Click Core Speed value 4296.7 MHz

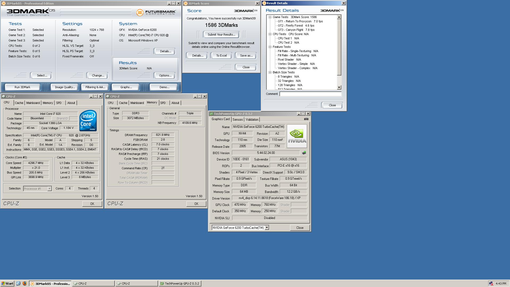point(36,163)
